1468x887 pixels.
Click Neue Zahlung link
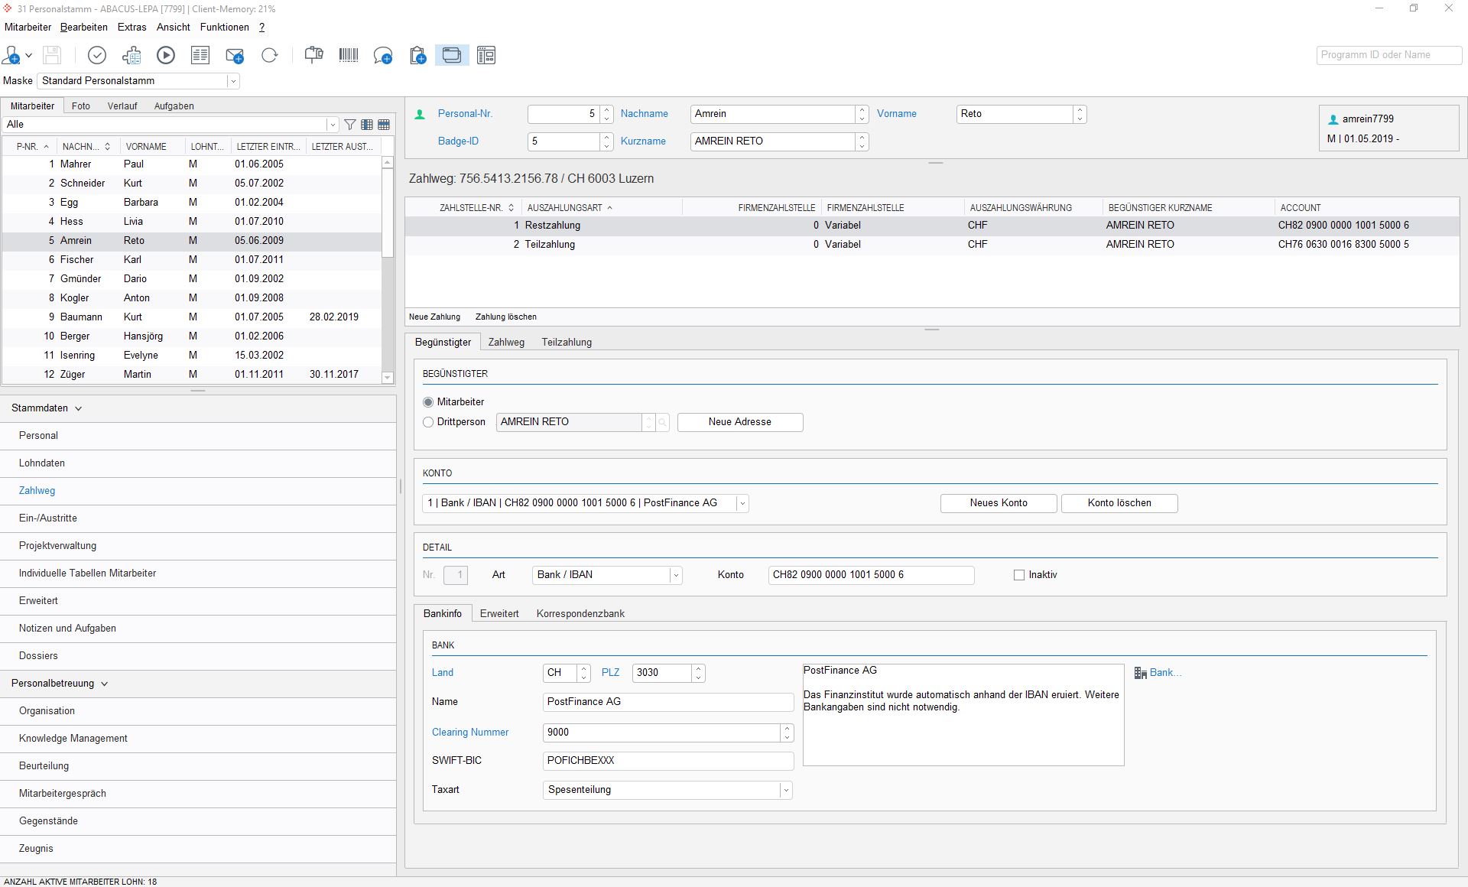coord(434,317)
